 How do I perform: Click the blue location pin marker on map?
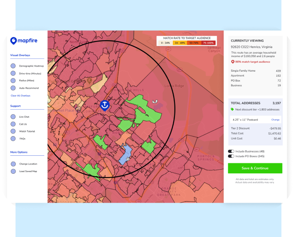pyautogui.click(x=104, y=105)
